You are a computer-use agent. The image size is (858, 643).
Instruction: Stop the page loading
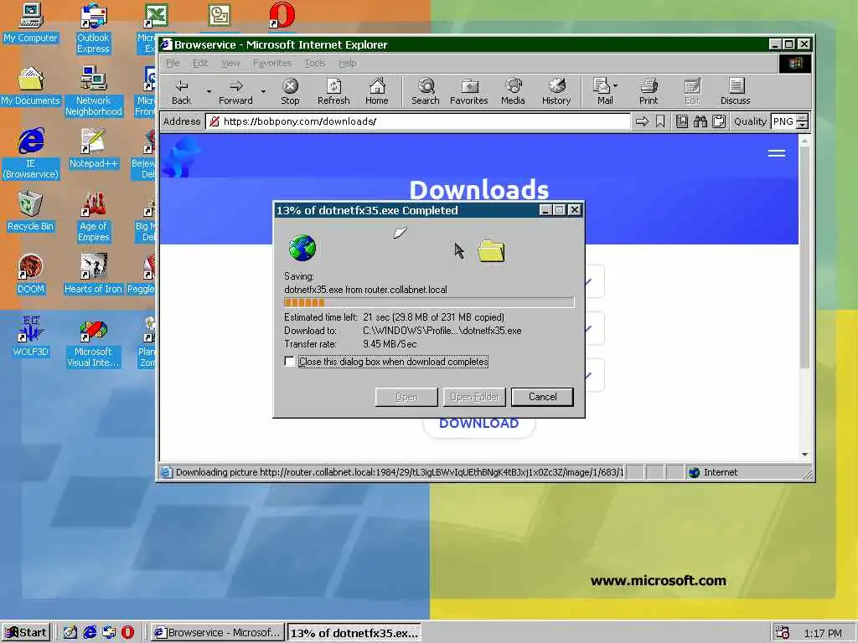(x=290, y=91)
